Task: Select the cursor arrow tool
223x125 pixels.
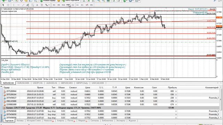Action: point(3,5)
